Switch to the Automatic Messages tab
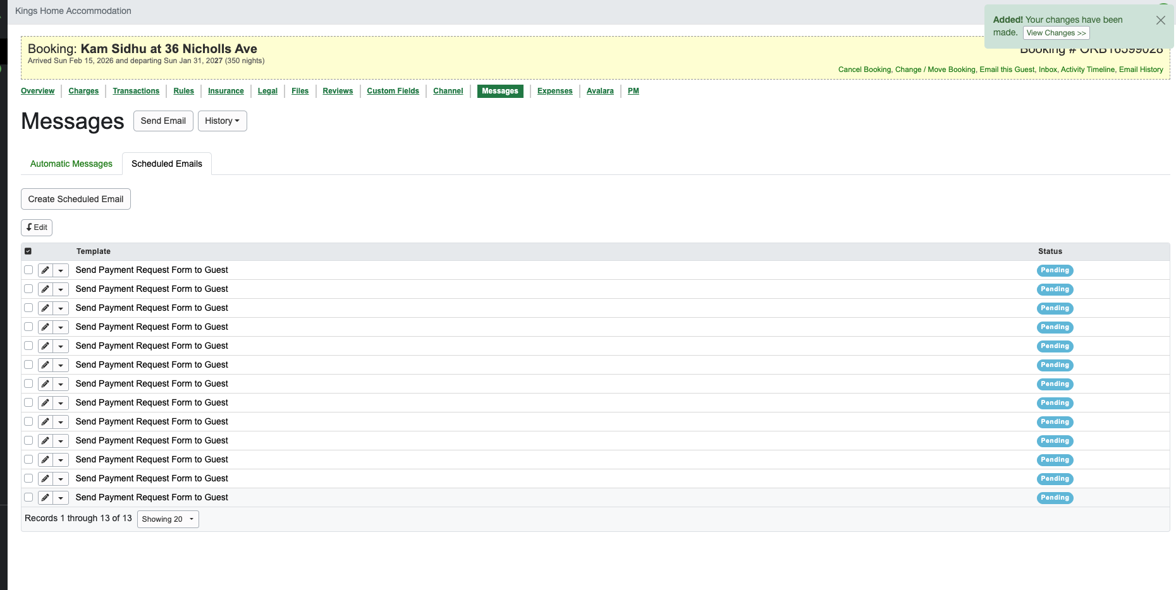The width and height of the screenshot is (1176, 590). pyautogui.click(x=71, y=164)
